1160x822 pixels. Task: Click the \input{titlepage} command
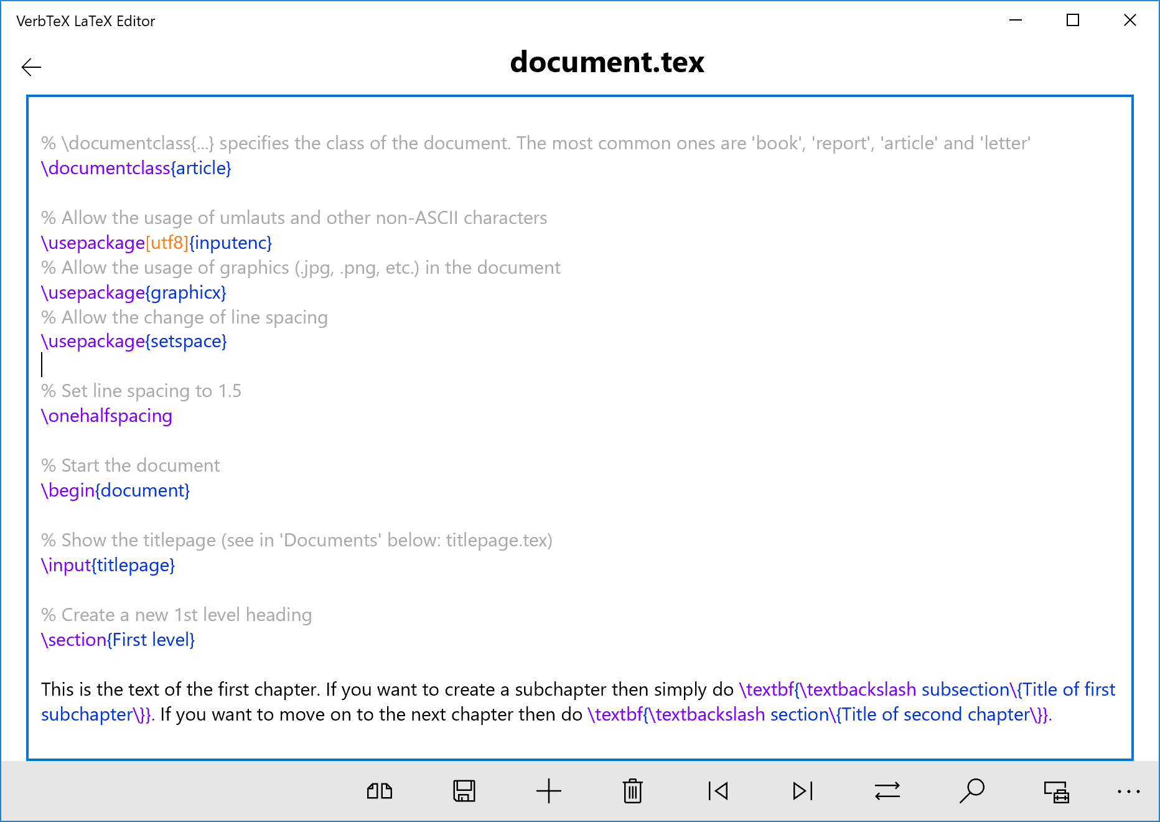coord(108,565)
